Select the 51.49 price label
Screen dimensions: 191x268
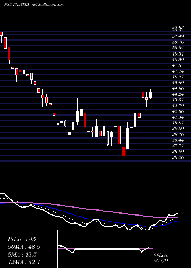178,36
